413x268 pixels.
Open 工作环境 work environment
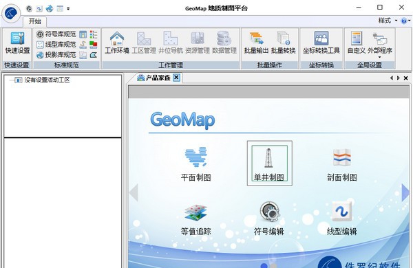(117, 43)
